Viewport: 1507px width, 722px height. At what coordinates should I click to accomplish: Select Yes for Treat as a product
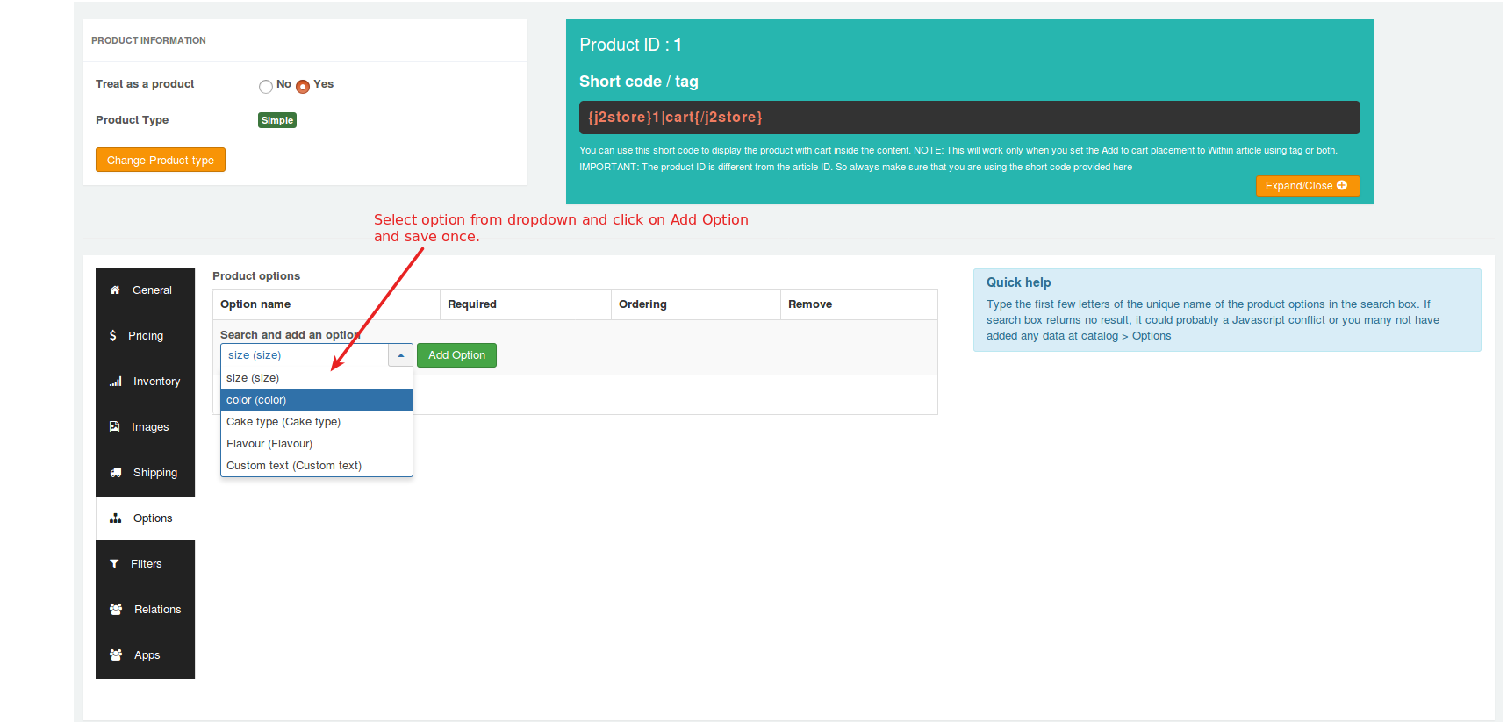(303, 86)
